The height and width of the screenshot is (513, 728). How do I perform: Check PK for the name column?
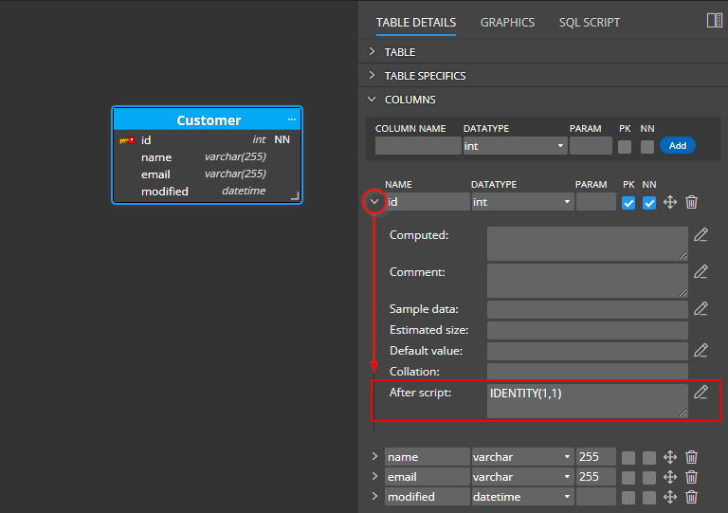pyautogui.click(x=628, y=458)
